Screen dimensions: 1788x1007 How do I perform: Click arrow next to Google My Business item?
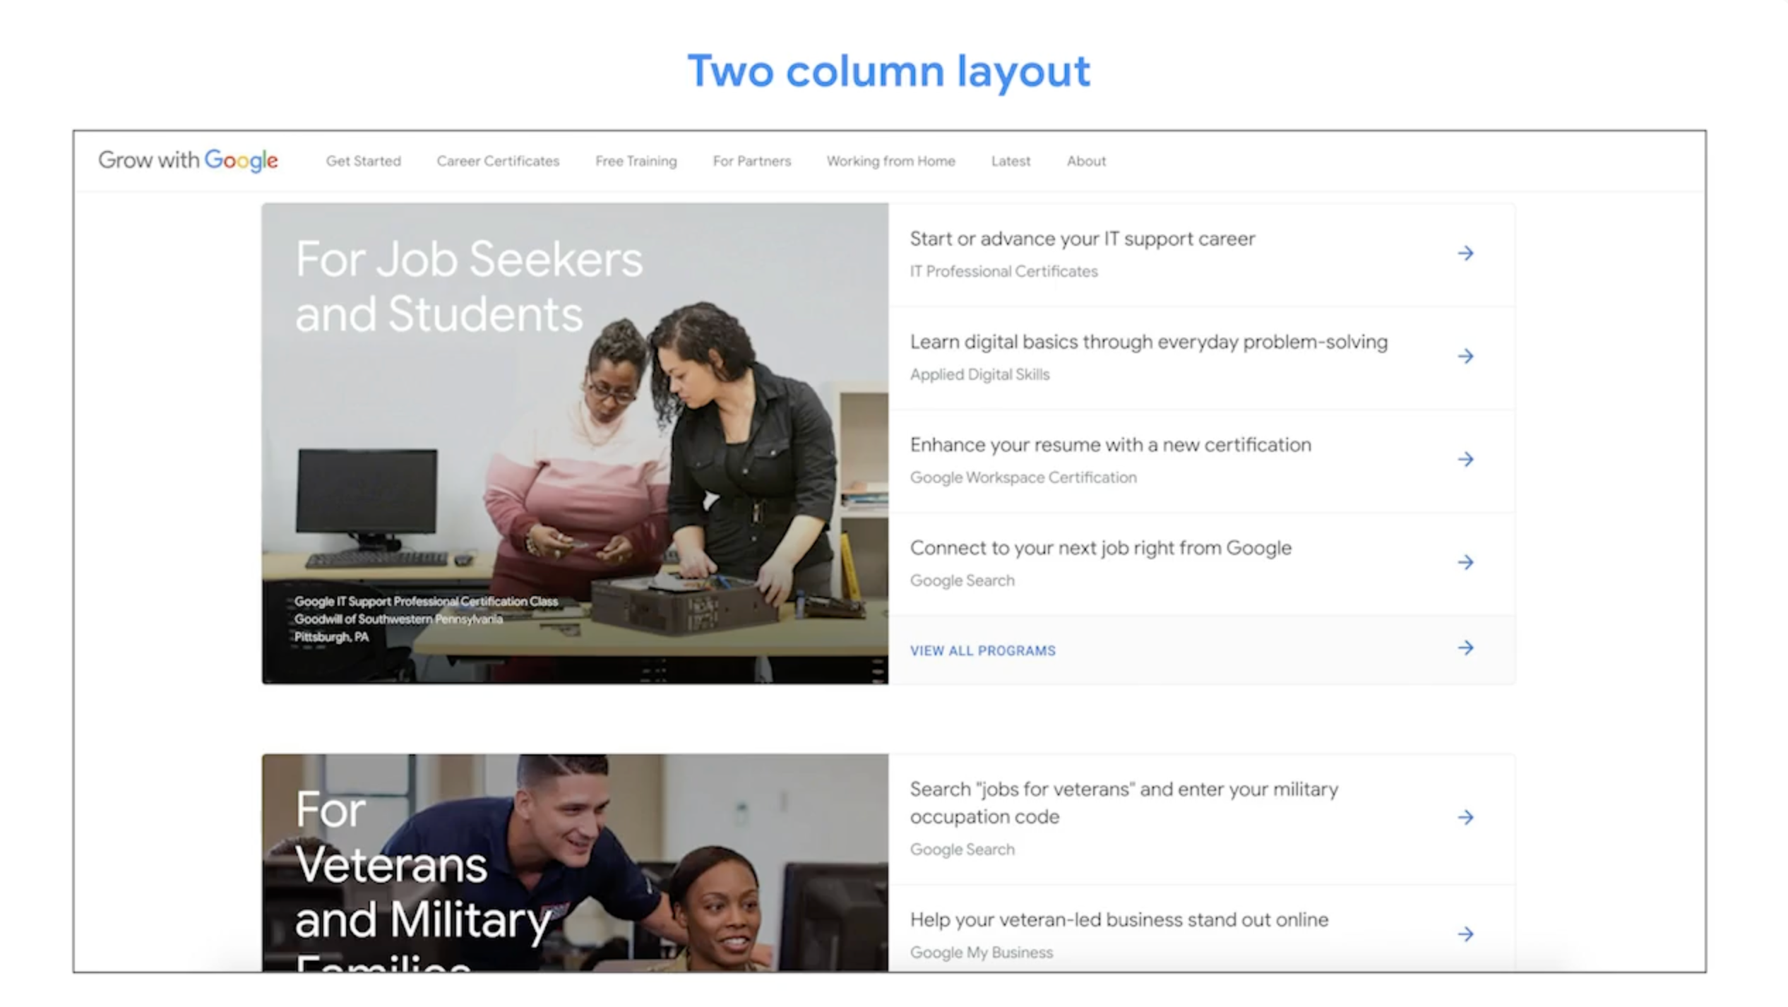pos(1465,934)
